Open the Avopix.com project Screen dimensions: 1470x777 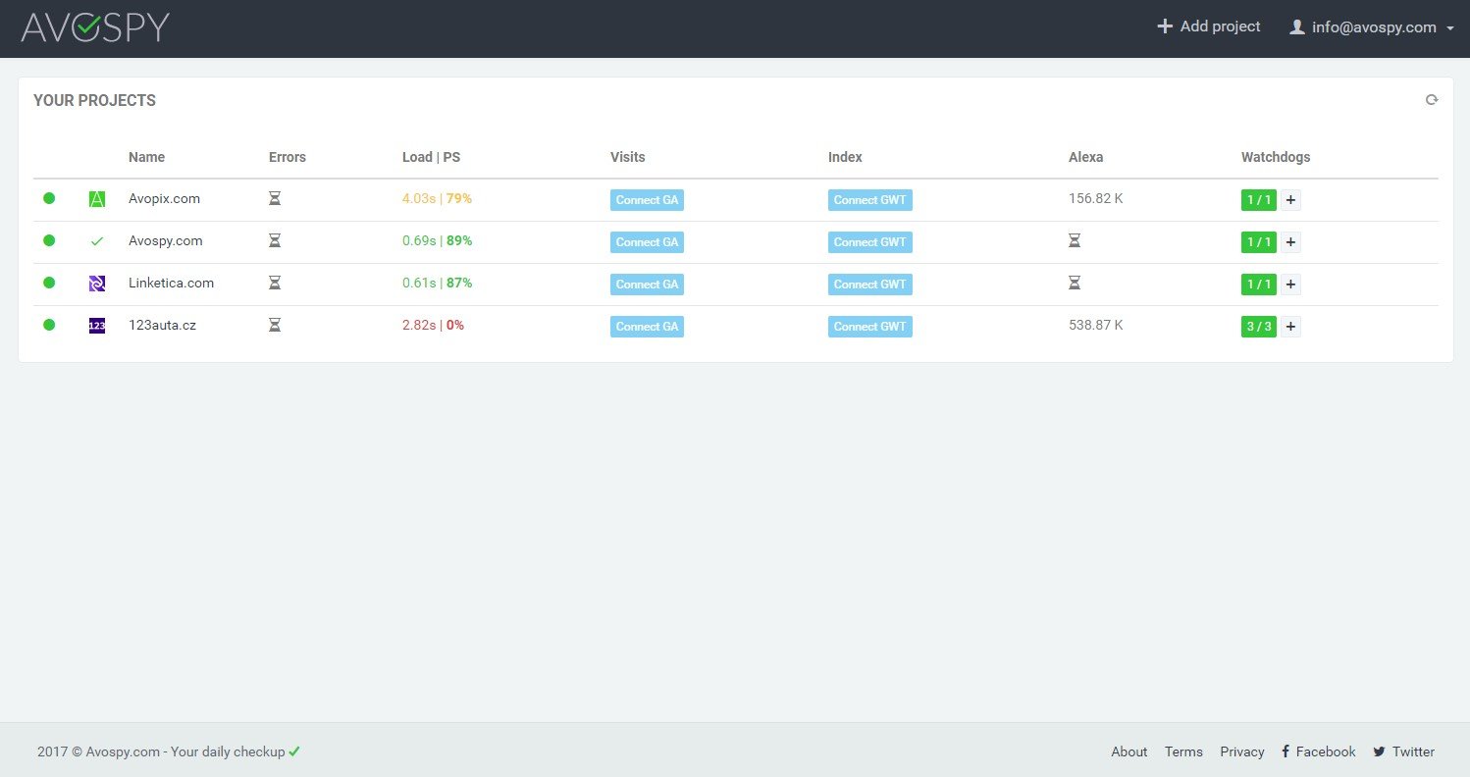pyautogui.click(x=164, y=198)
